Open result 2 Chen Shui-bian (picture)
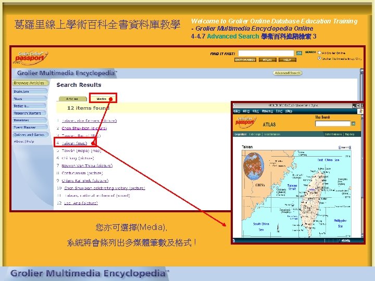 coord(84,128)
